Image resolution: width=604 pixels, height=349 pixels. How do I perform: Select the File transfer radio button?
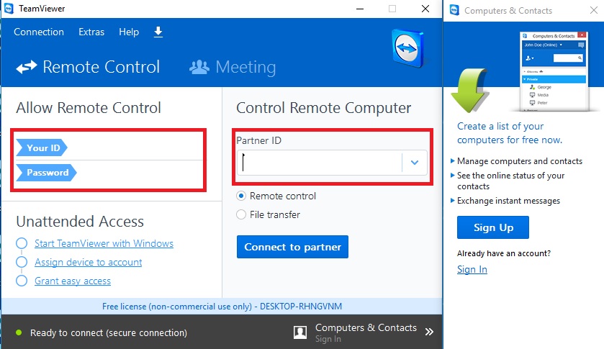pos(241,214)
